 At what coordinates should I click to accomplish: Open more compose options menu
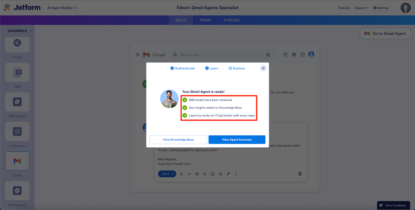[236, 174]
